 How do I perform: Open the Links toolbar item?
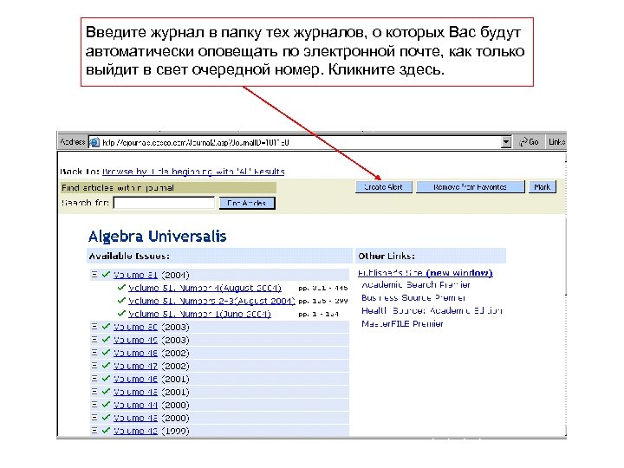tap(556, 142)
